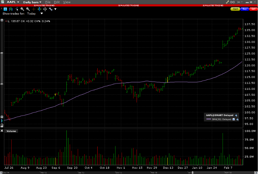
Task: Click the Jul 26 date axis label
Action: 9,168
